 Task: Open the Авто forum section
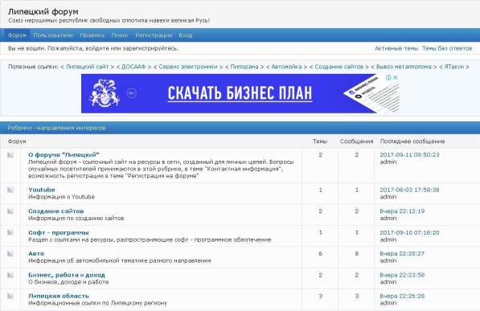(36, 254)
